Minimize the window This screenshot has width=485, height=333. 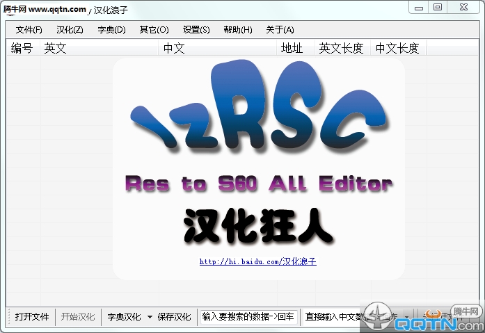click(x=419, y=8)
